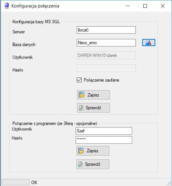Test MS SQL connection with upper Sprawdź button

click(x=93, y=108)
